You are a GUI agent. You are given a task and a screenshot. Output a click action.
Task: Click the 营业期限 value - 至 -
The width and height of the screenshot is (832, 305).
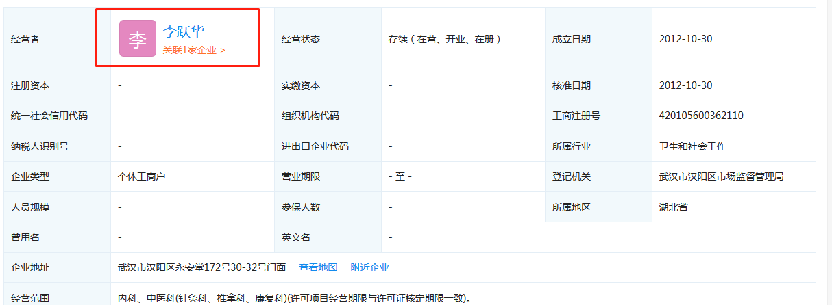(400, 176)
